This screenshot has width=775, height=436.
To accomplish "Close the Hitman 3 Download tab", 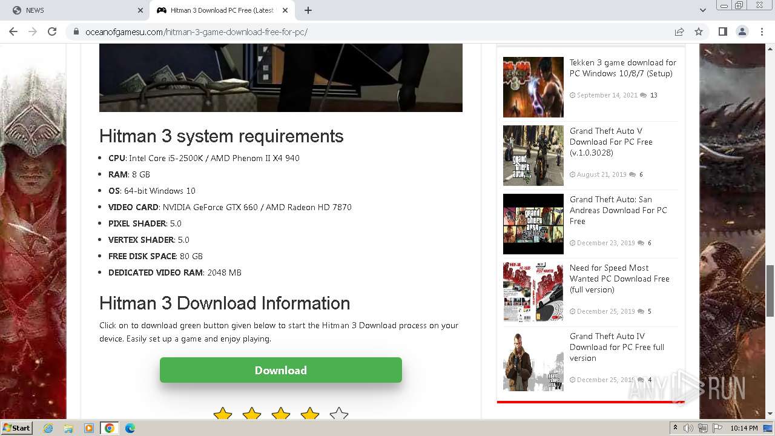I will click(x=285, y=10).
